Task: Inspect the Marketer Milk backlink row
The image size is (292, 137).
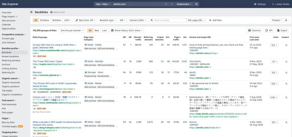Action: 286,45
